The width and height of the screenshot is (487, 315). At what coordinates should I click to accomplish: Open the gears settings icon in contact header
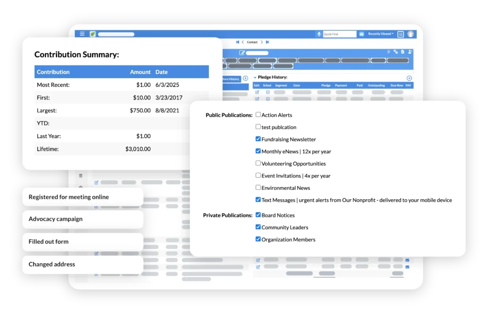point(396,52)
